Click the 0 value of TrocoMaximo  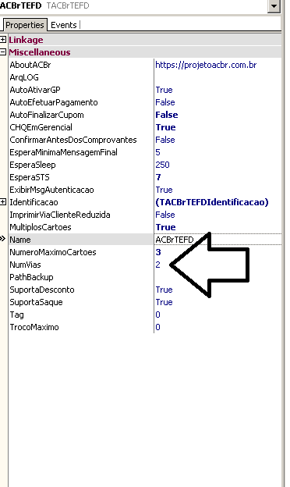point(158,327)
